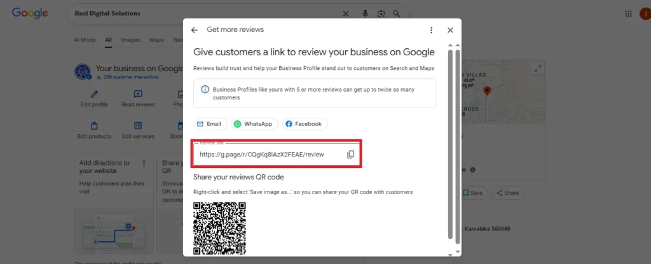Open Edit products bag icon
The image size is (651, 264).
[x=94, y=125]
